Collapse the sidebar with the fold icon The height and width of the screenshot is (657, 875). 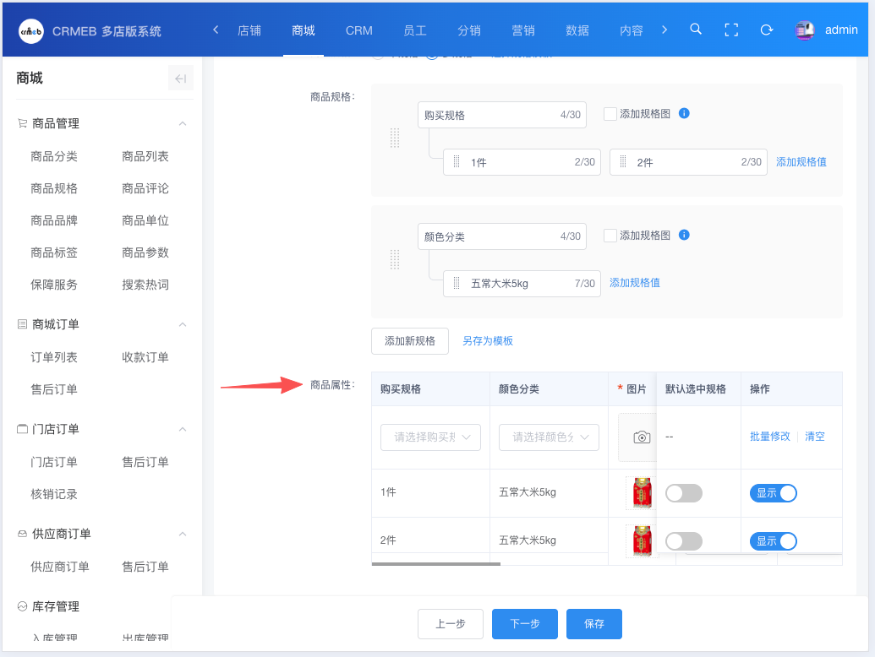coord(180,79)
